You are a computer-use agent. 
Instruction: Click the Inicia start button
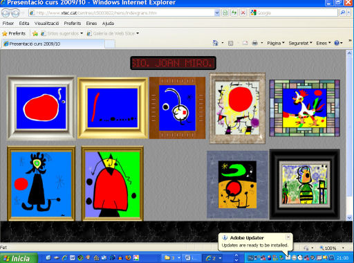click(x=19, y=258)
